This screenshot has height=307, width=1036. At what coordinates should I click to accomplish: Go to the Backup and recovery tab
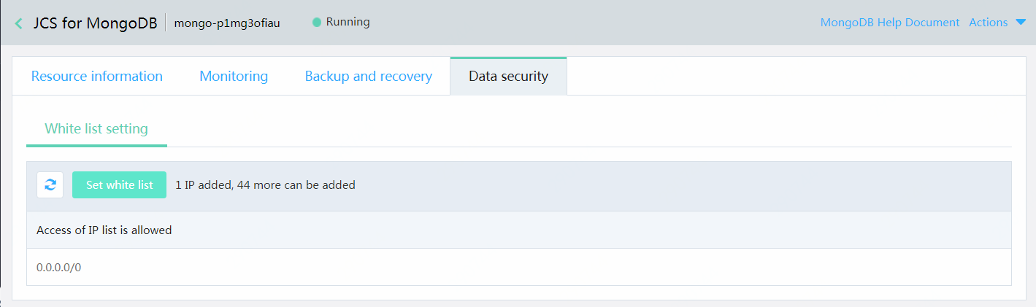coord(369,77)
